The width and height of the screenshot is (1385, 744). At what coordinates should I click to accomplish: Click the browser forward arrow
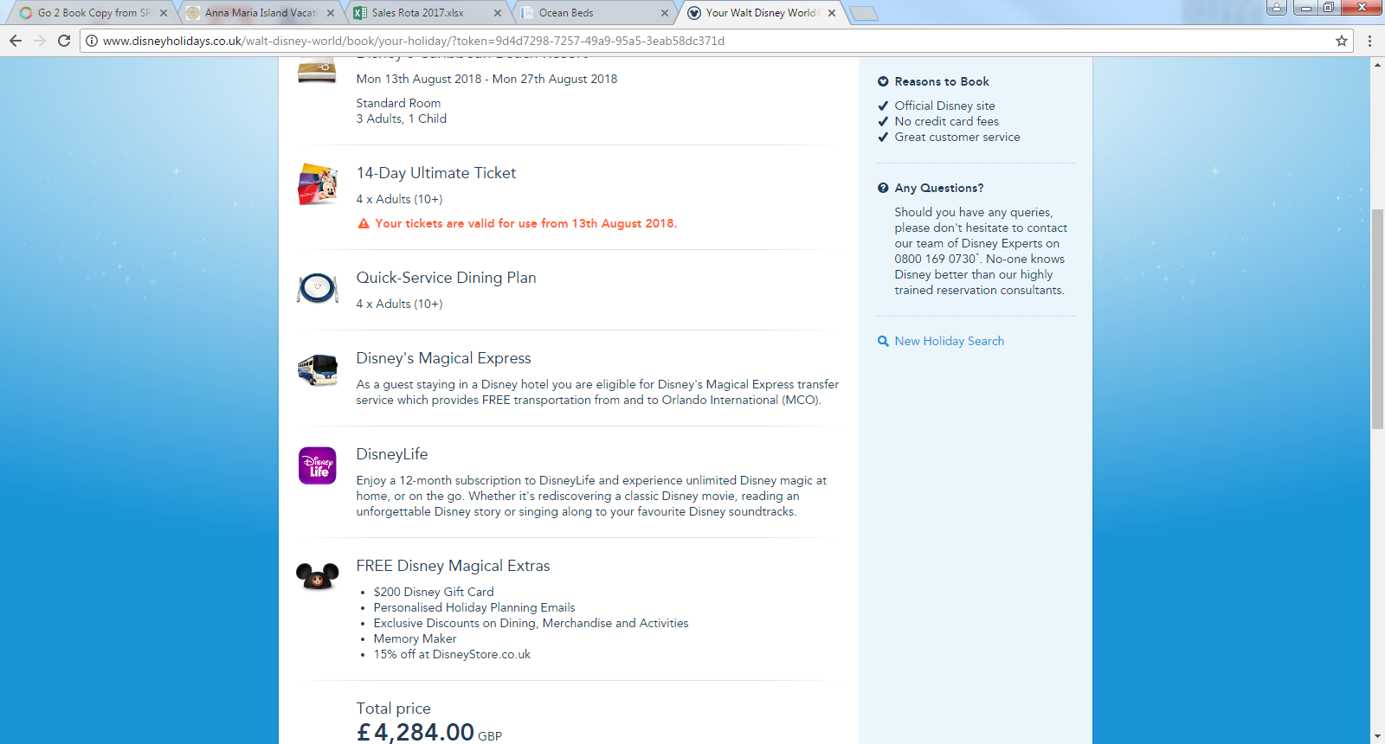(40, 41)
